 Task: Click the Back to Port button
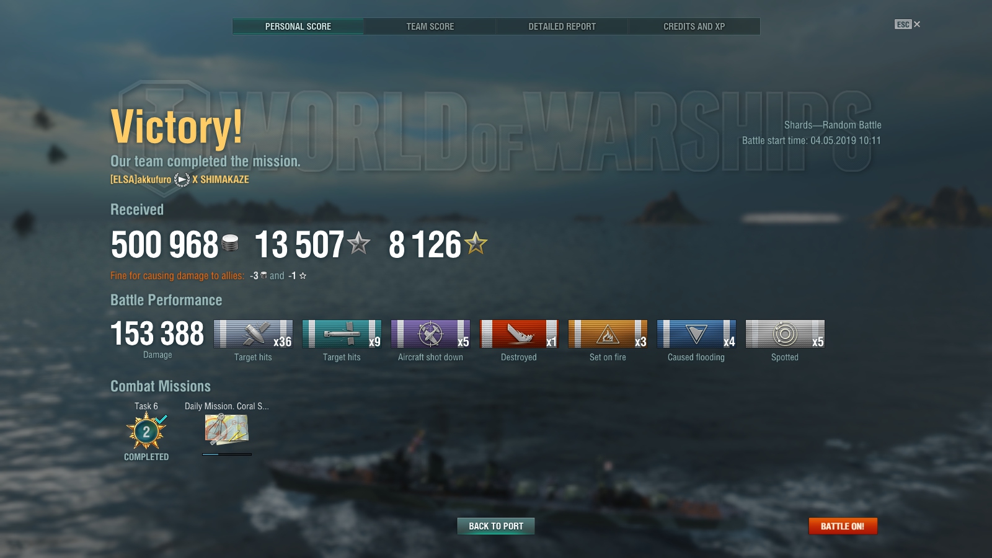point(496,526)
